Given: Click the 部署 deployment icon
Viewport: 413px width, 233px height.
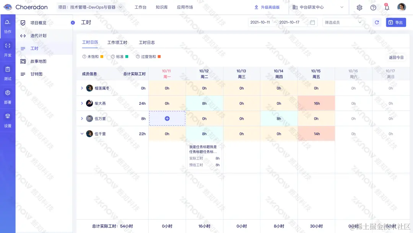Looking at the screenshot, I should pyautogui.click(x=7, y=97).
